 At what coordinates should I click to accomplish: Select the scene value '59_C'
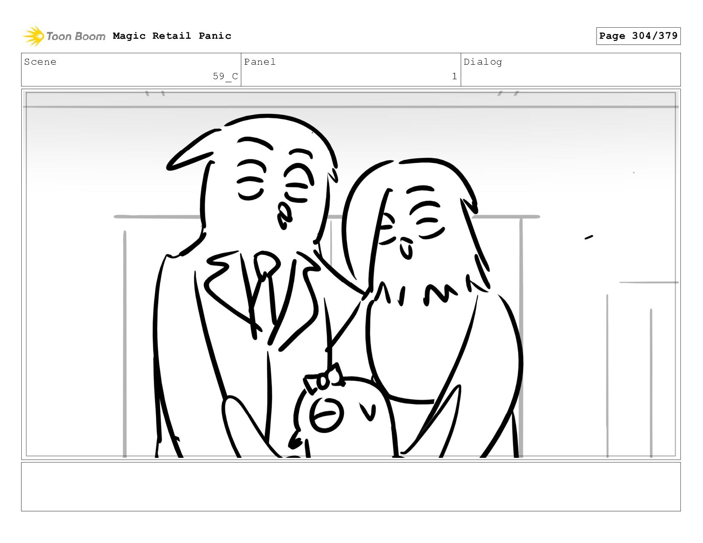225,76
